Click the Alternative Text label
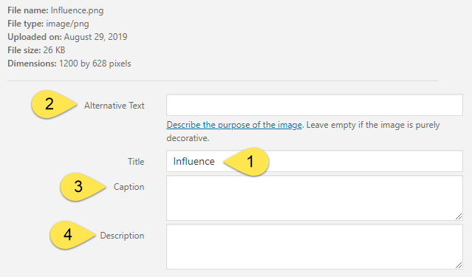The width and height of the screenshot is (472, 277). [114, 106]
